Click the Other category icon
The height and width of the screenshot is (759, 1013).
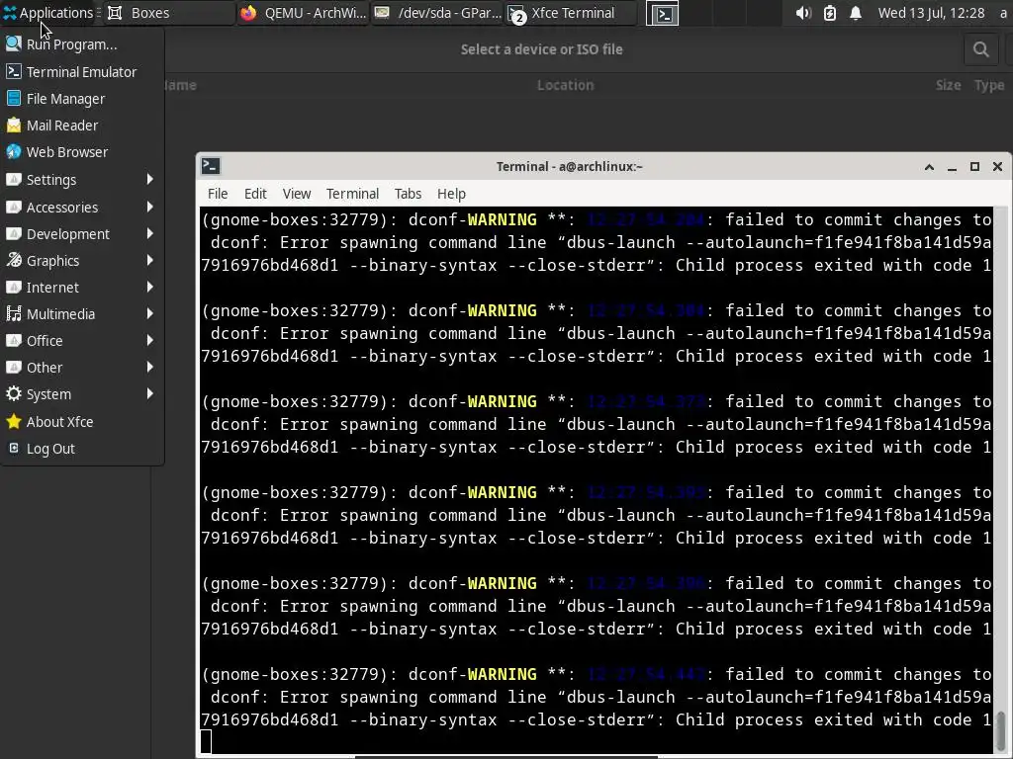click(x=13, y=368)
